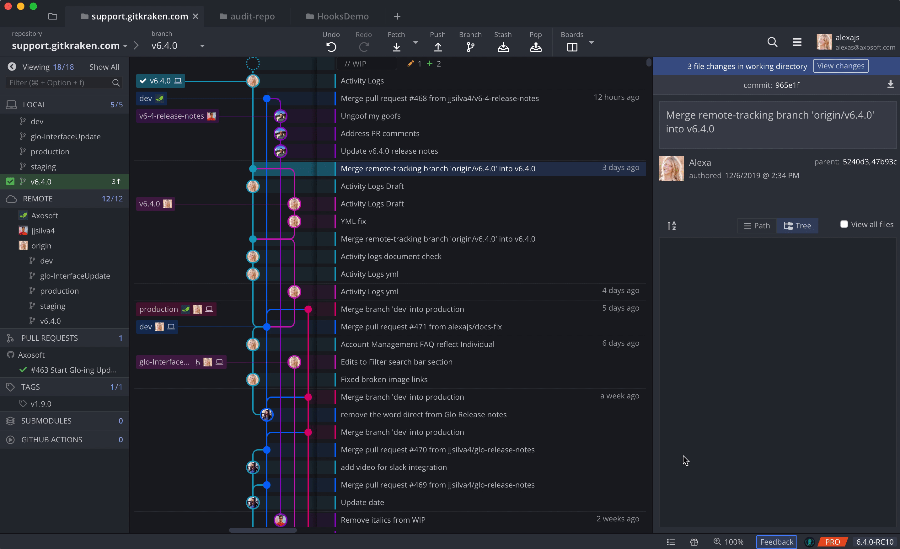Open the hamburger menu icon

coord(797,42)
